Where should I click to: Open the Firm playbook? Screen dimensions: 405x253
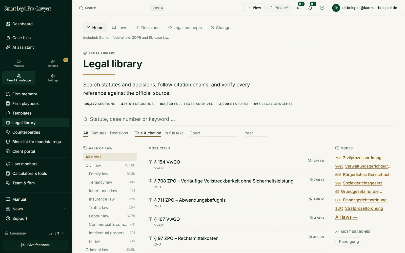tap(36, 103)
